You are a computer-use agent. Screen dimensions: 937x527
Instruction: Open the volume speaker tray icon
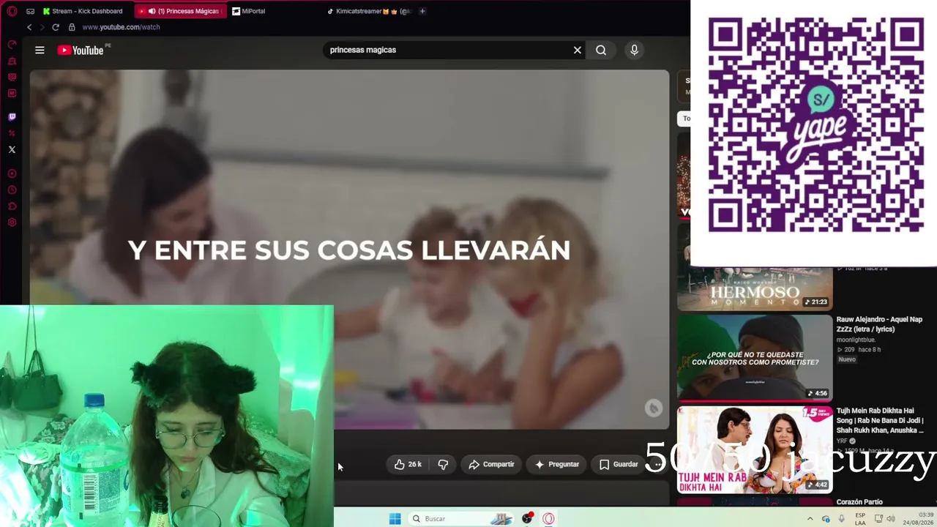pos(891,519)
